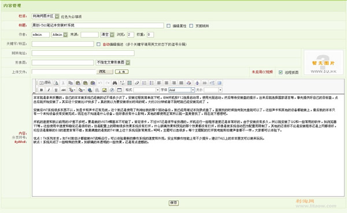Toggle bold formatting
This screenshot has width=347, height=213.
[x=42, y=90]
